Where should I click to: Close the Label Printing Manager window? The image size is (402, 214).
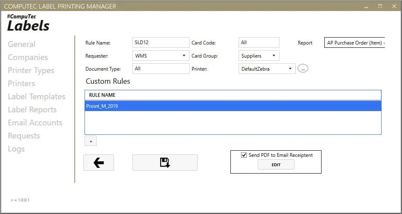point(394,6)
